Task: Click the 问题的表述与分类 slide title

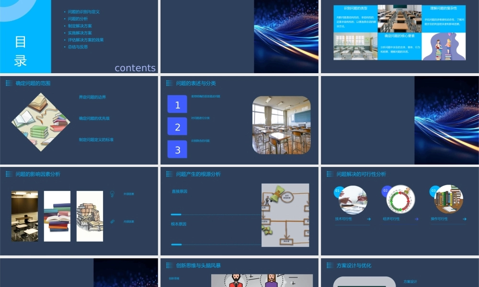Action: [x=196, y=83]
